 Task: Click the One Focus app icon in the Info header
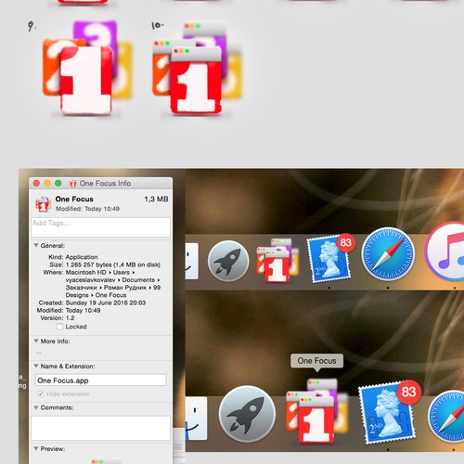pyautogui.click(x=43, y=204)
